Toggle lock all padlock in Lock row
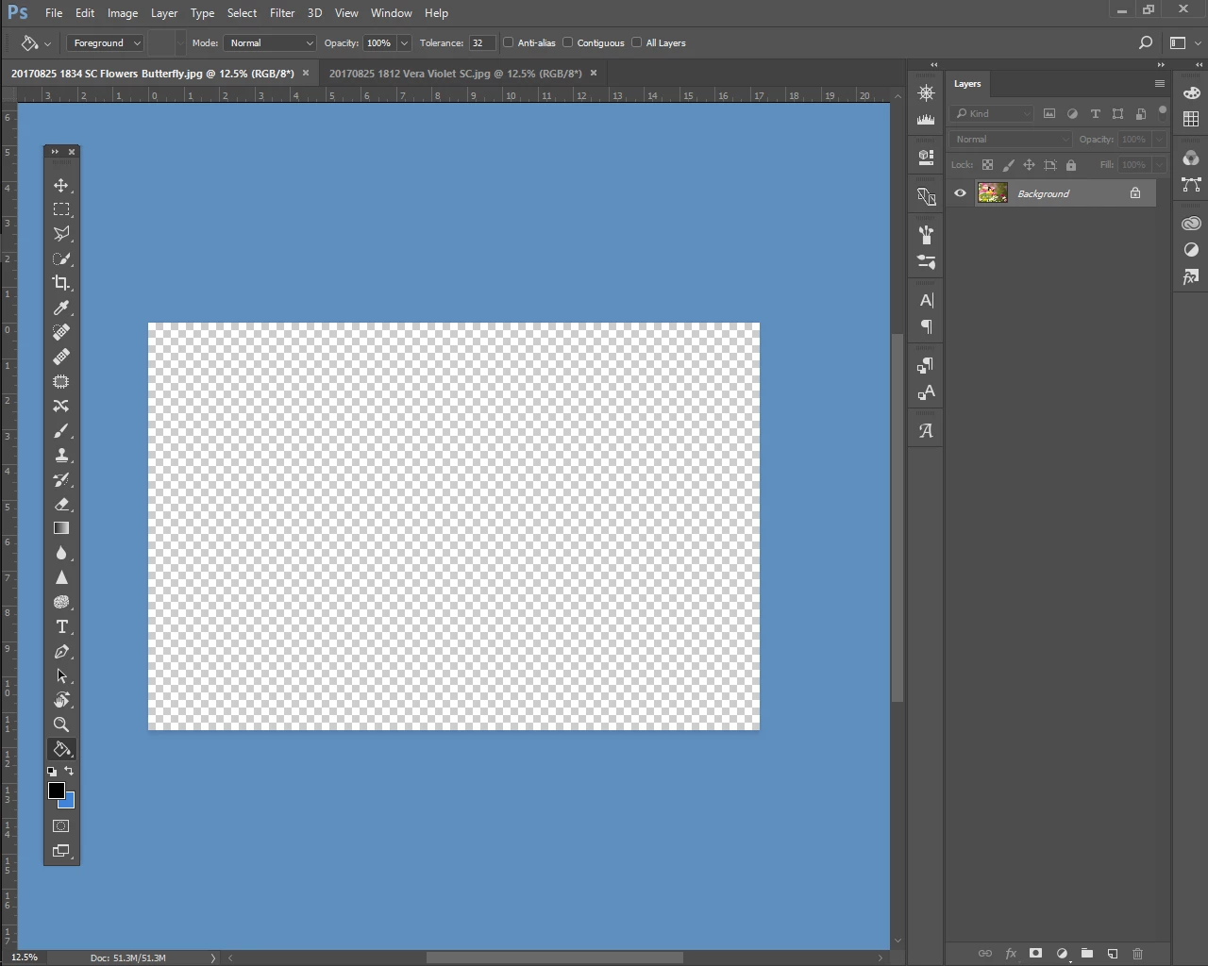 pyautogui.click(x=1070, y=165)
